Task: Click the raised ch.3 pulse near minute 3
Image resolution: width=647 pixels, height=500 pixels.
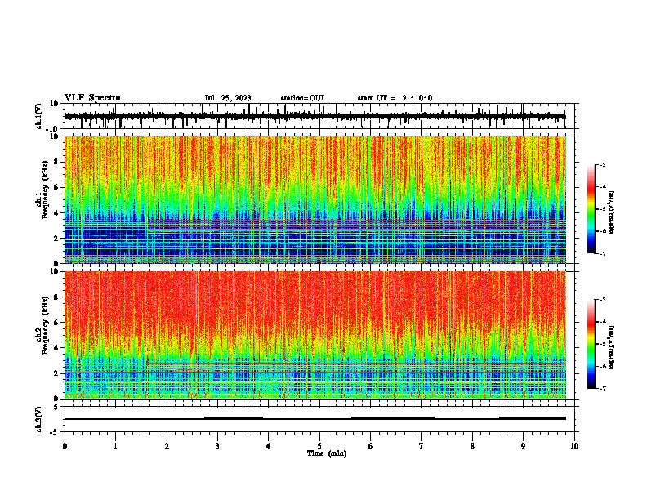Action: coord(234,418)
